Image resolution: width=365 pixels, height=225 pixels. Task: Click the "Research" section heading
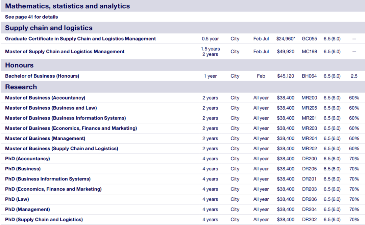click(21, 87)
